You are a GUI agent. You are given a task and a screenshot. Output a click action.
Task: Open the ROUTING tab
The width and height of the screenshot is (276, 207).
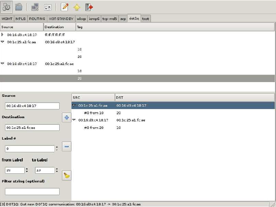(x=37, y=19)
